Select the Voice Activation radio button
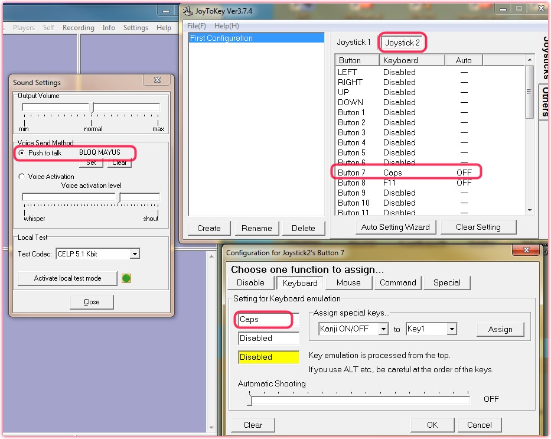This screenshot has width=551, height=439. pos(22,177)
